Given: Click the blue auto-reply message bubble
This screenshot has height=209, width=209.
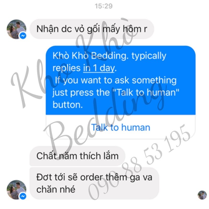Looking at the screenshot, I should tap(121, 80).
